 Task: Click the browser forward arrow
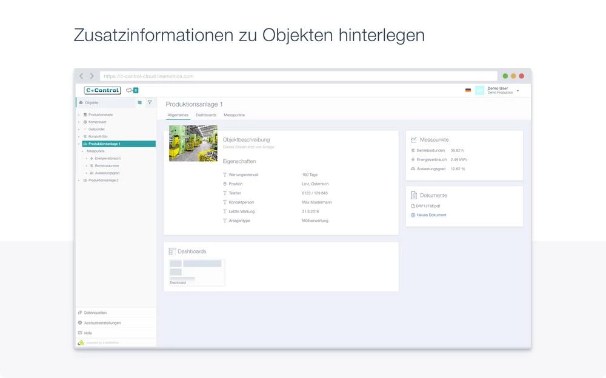pyautogui.click(x=92, y=76)
